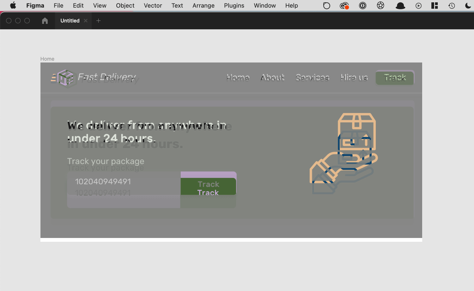Open the Vector menu

tap(153, 6)
